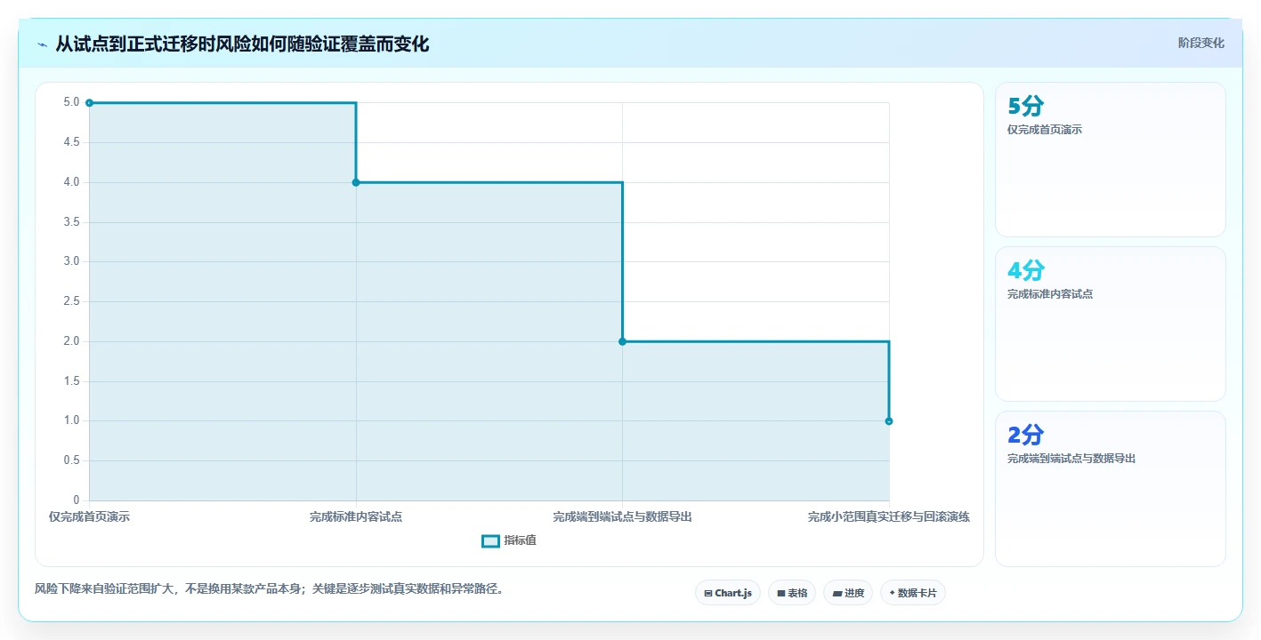Click x-axis label 仅完成首页演示
This screenshot has height=640, width=1261.
(89, 516)
